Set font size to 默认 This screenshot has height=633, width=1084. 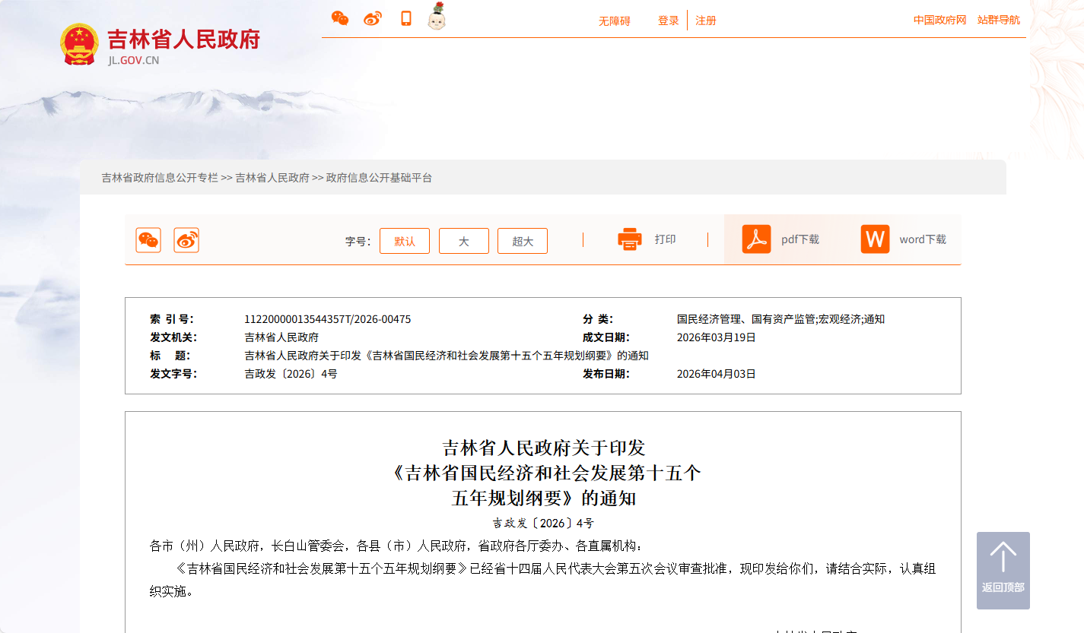(405, 241)
